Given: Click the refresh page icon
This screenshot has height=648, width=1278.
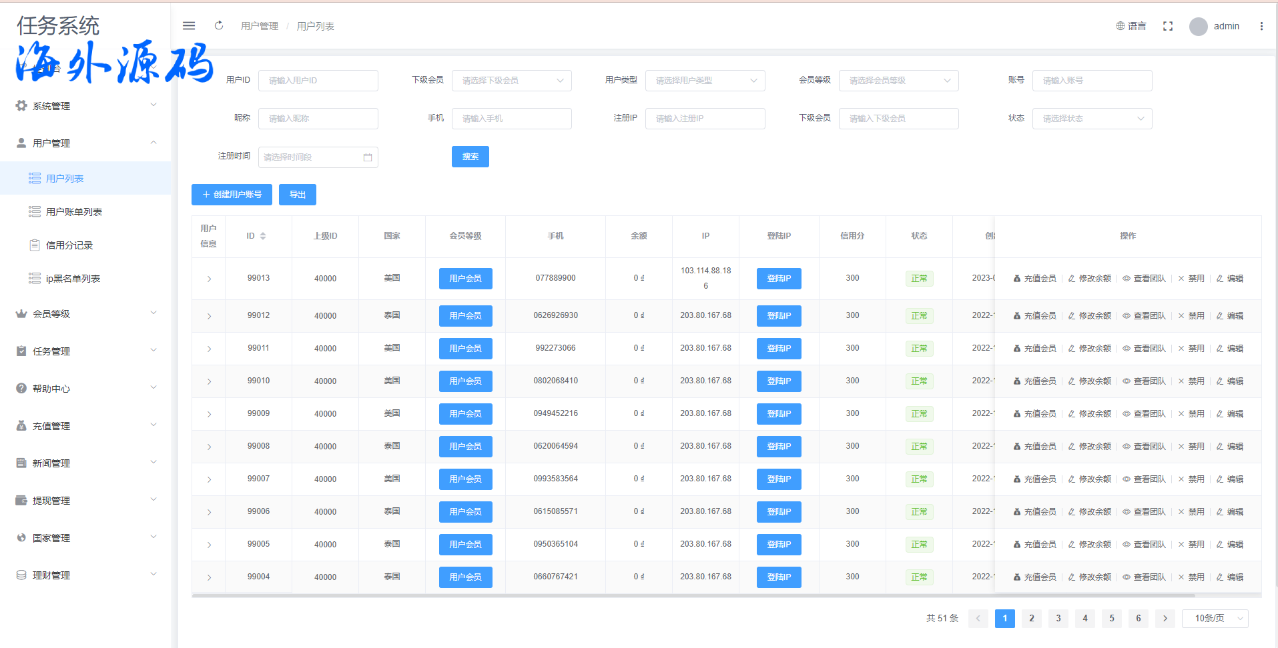Looking at the screenshot, I should [219, 26].
